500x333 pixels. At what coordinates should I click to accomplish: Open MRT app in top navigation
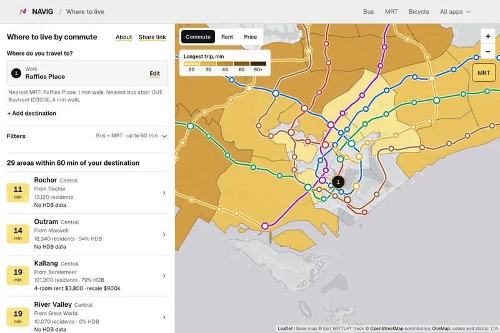391,12
